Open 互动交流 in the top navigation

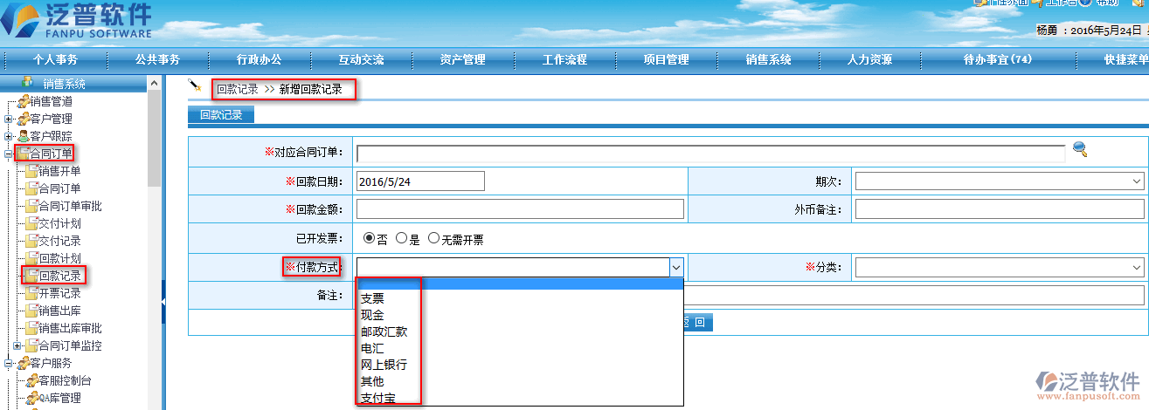[x=361, y=60]
